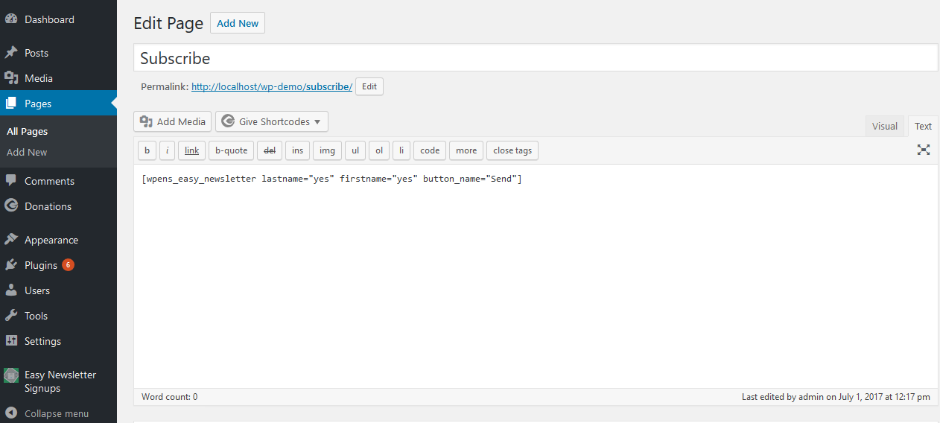Open the subscribe permalink URL
The width and height of the screenshot is (940, 423).
272,86
